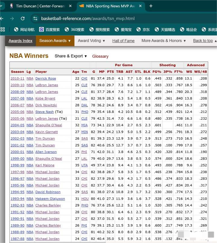Sort table by WS/48 column header

200,72
